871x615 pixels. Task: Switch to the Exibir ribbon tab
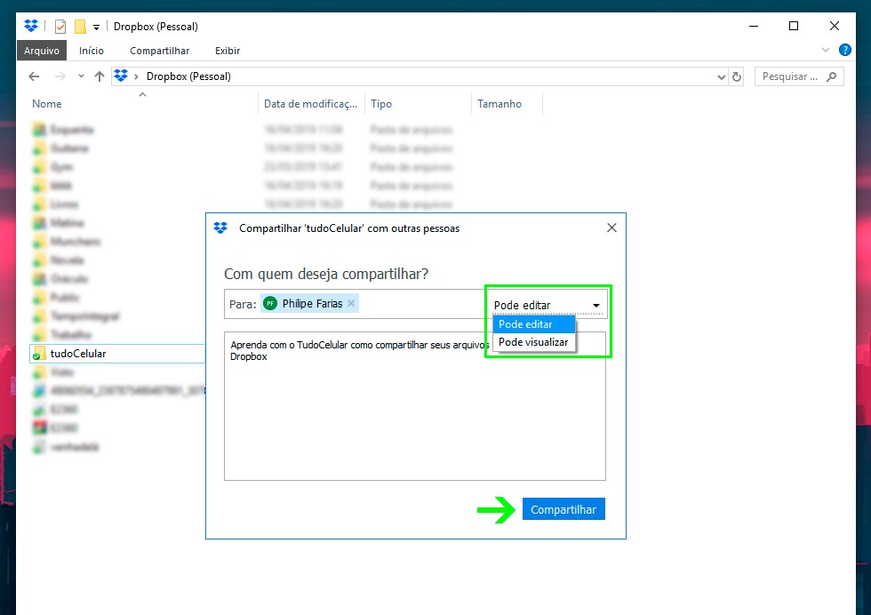[228, 51]
